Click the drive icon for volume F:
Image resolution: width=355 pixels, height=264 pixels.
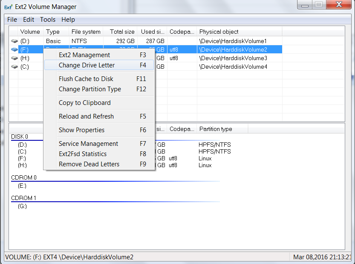click(x=14, y=49)
